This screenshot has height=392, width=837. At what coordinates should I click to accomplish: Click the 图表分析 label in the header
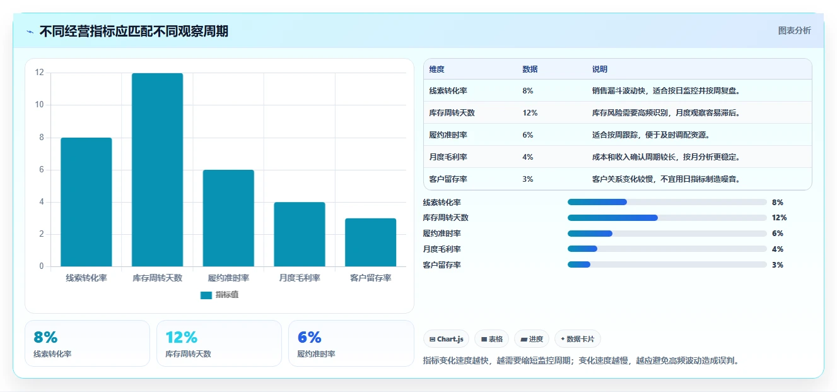(x=794, y=30)
